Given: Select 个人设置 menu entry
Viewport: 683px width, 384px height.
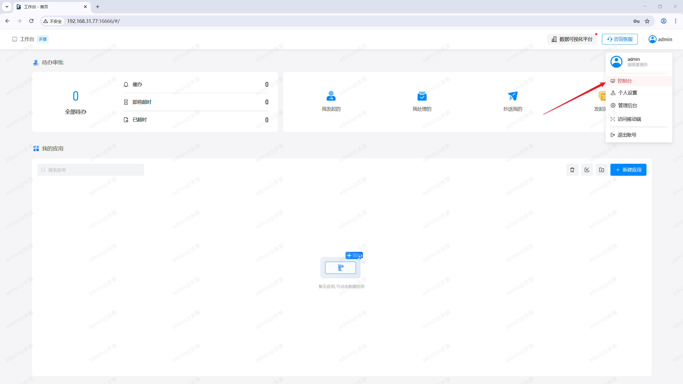Looking at the screenshot, I should coord(628,93).
